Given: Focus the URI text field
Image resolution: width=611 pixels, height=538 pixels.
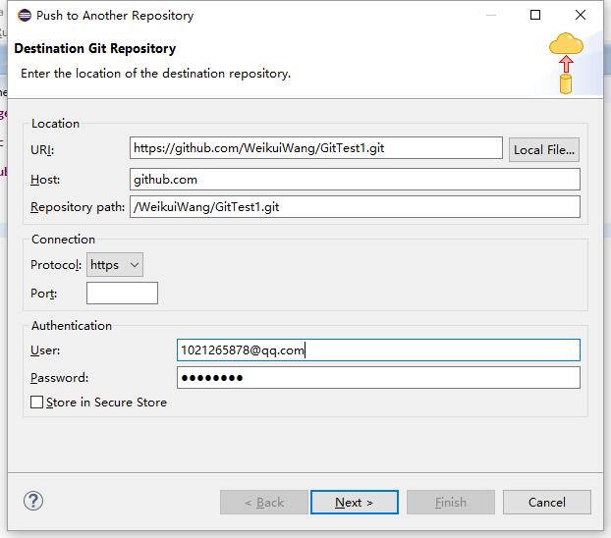Looking at the screenshot, I should 315,148.
